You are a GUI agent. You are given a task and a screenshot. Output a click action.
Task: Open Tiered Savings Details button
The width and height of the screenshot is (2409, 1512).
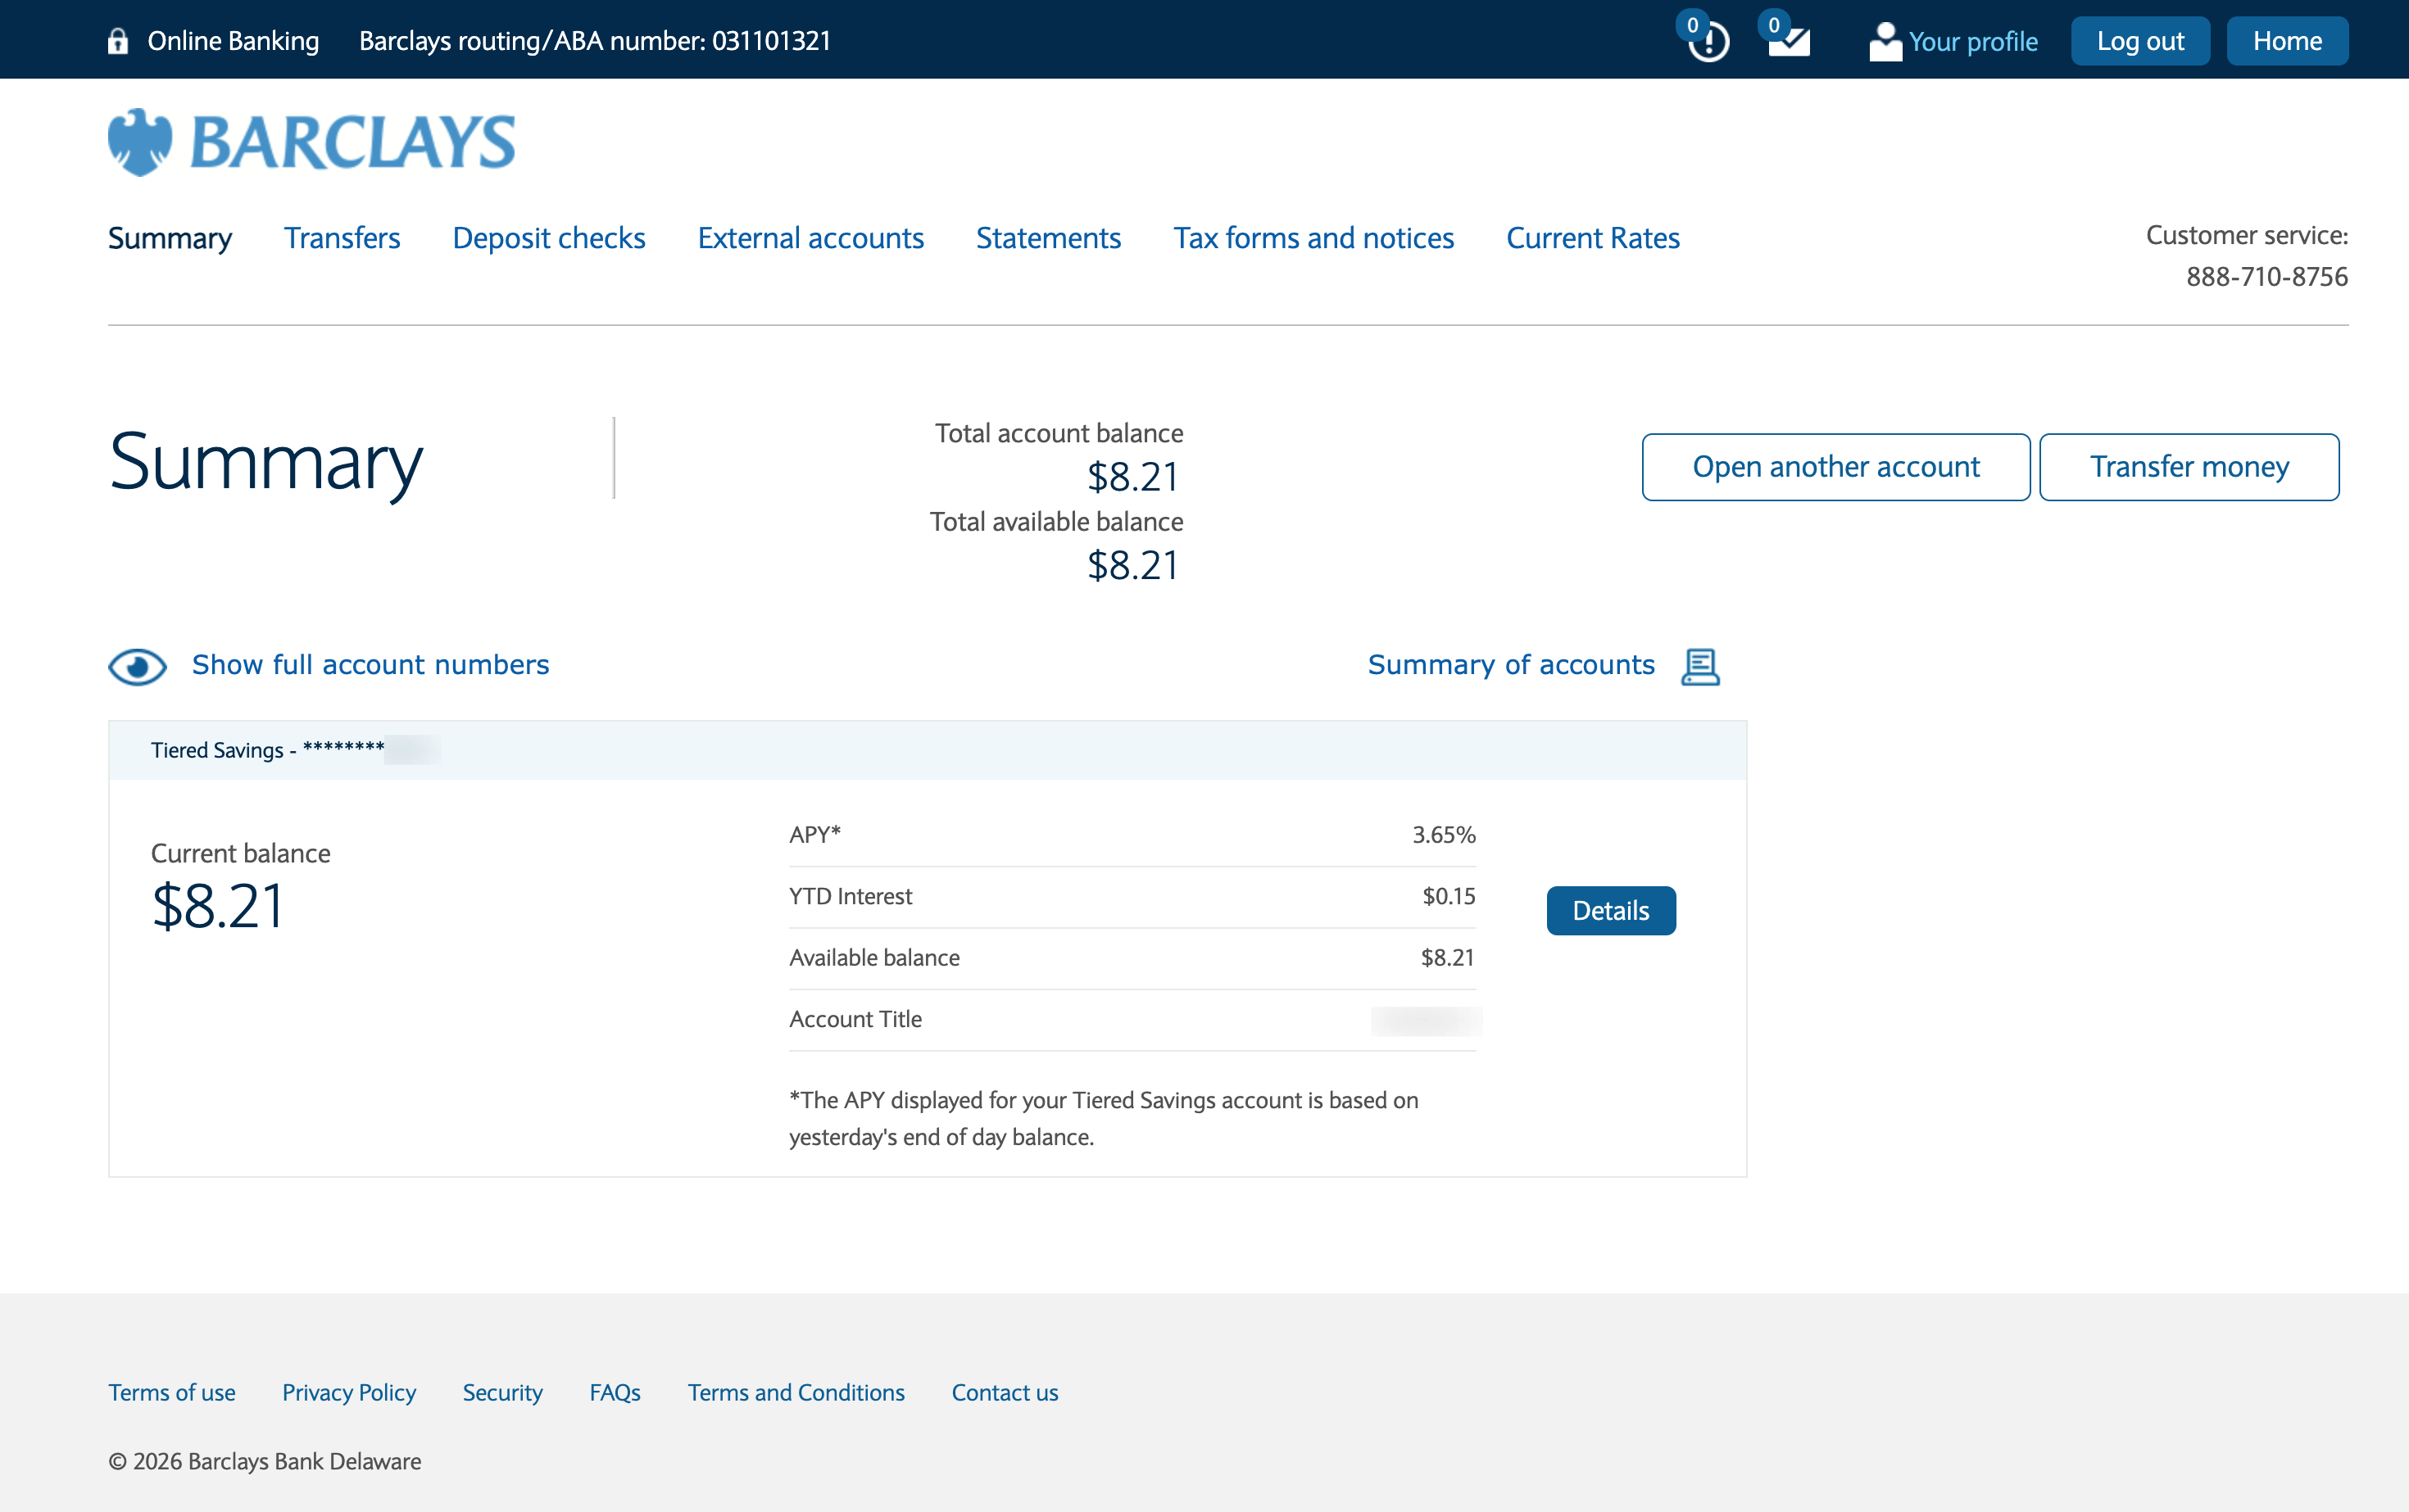coord(1611,911)
